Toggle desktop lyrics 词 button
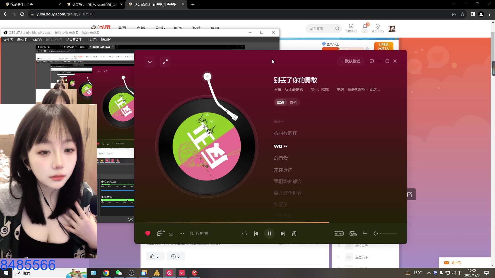495x278 pixels. [x=294, y=233]
